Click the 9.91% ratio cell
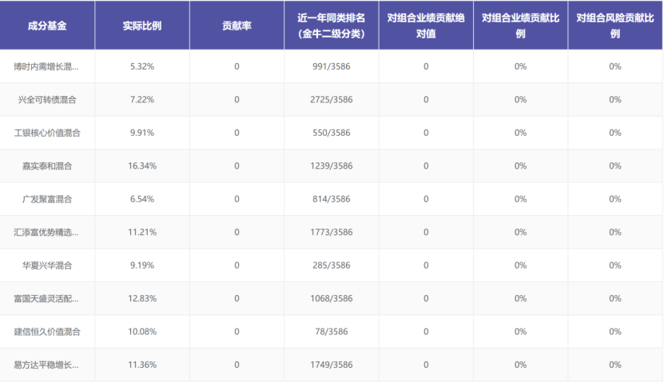 tap(142, 133)
